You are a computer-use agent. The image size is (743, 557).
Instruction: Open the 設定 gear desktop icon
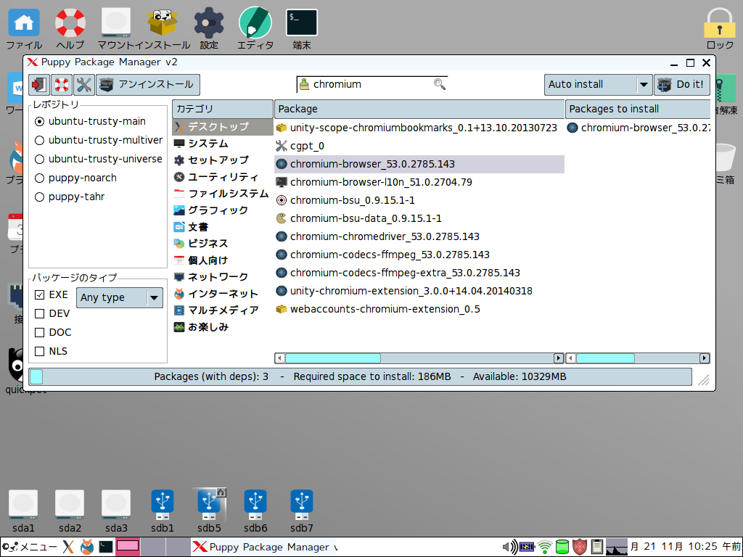209,29
